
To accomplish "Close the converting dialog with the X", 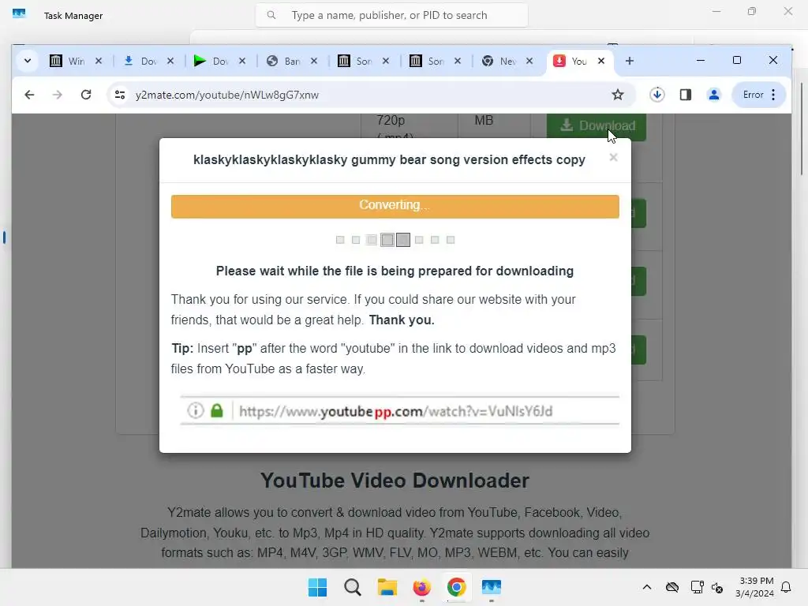I will [613, 157].
